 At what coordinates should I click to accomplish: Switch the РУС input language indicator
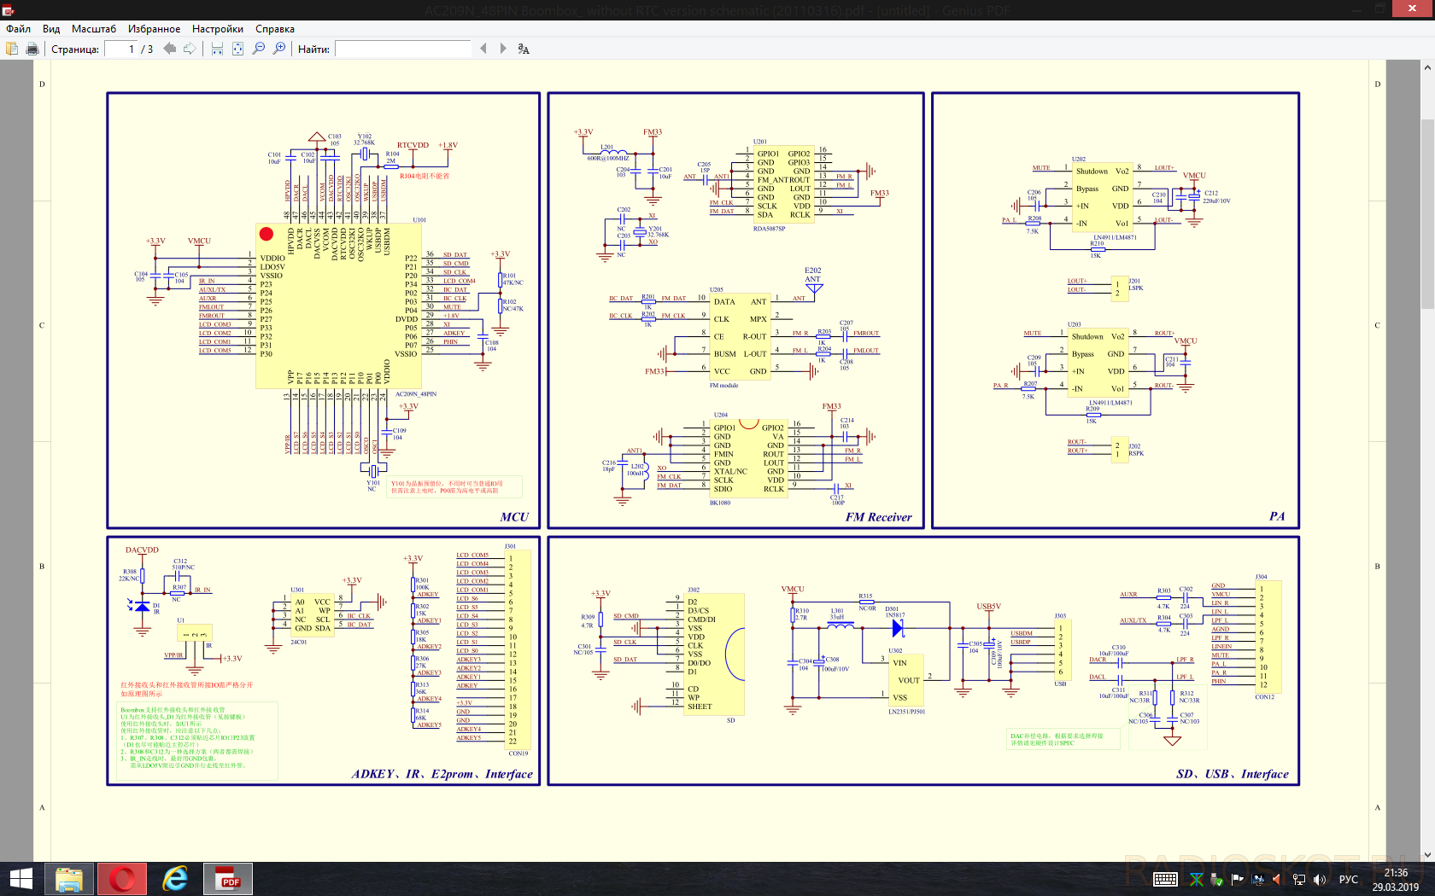pos(1349,880)
